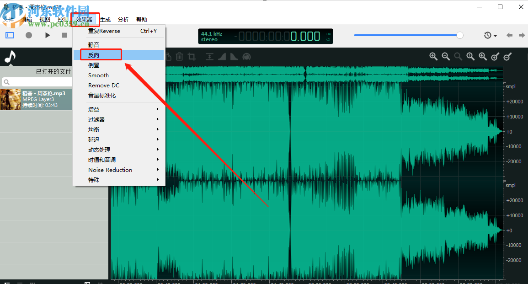This screenshot has width=528, height=284.
Task: Click the 已打开的文件 panel header
Action: point(53,71)
